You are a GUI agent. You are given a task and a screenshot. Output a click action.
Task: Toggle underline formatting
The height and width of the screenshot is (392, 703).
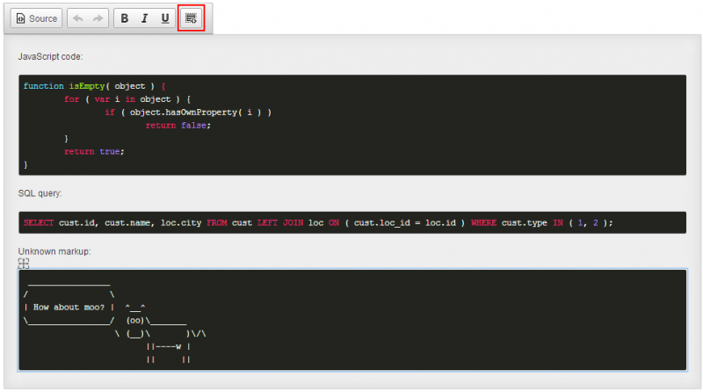[x=164, y=18]
